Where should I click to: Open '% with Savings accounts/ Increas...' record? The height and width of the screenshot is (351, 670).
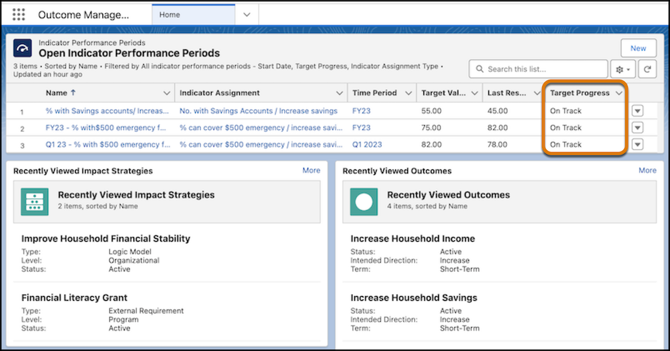pyautogui.click(x=107, y=111)
